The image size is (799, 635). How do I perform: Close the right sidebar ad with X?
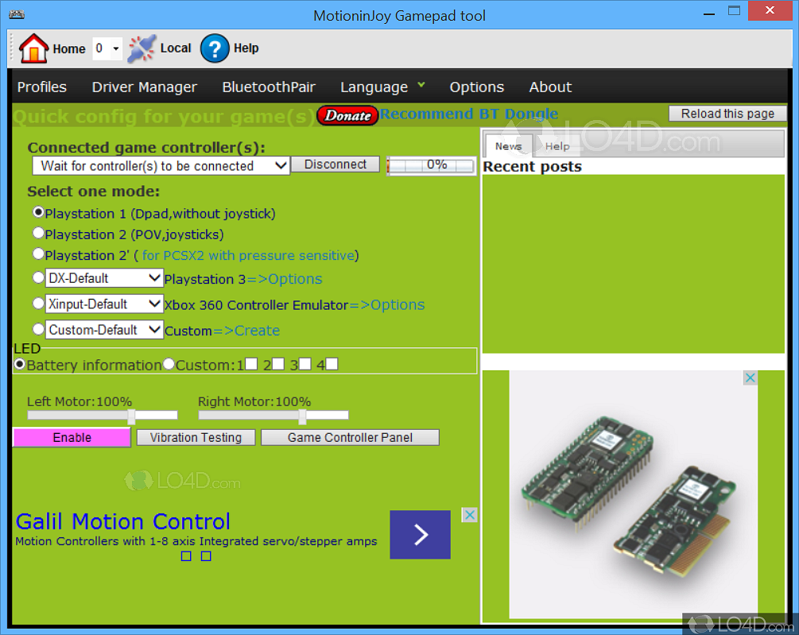750,378
